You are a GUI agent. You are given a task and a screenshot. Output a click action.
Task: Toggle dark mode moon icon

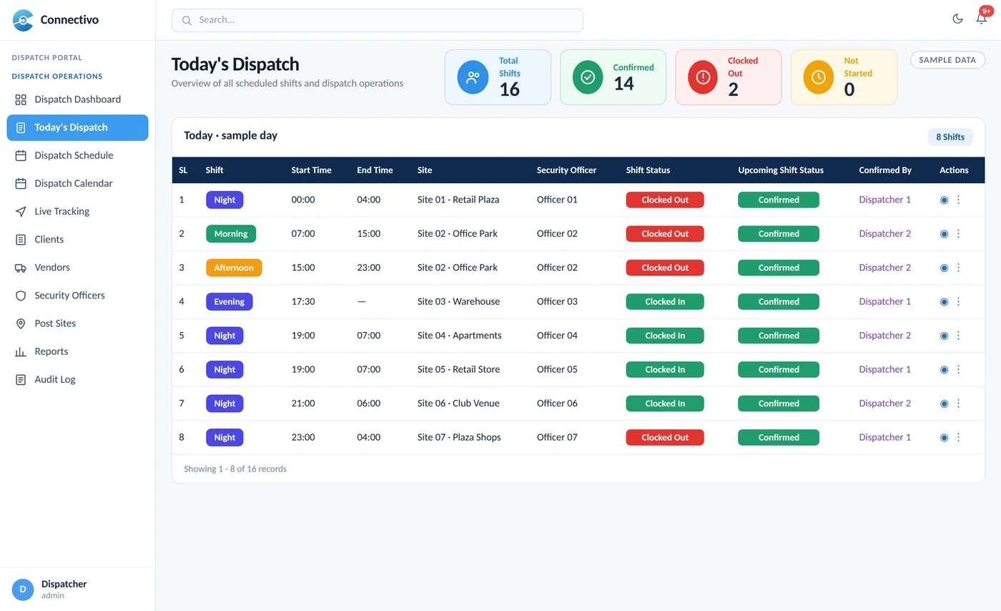[x=957, y=19]
